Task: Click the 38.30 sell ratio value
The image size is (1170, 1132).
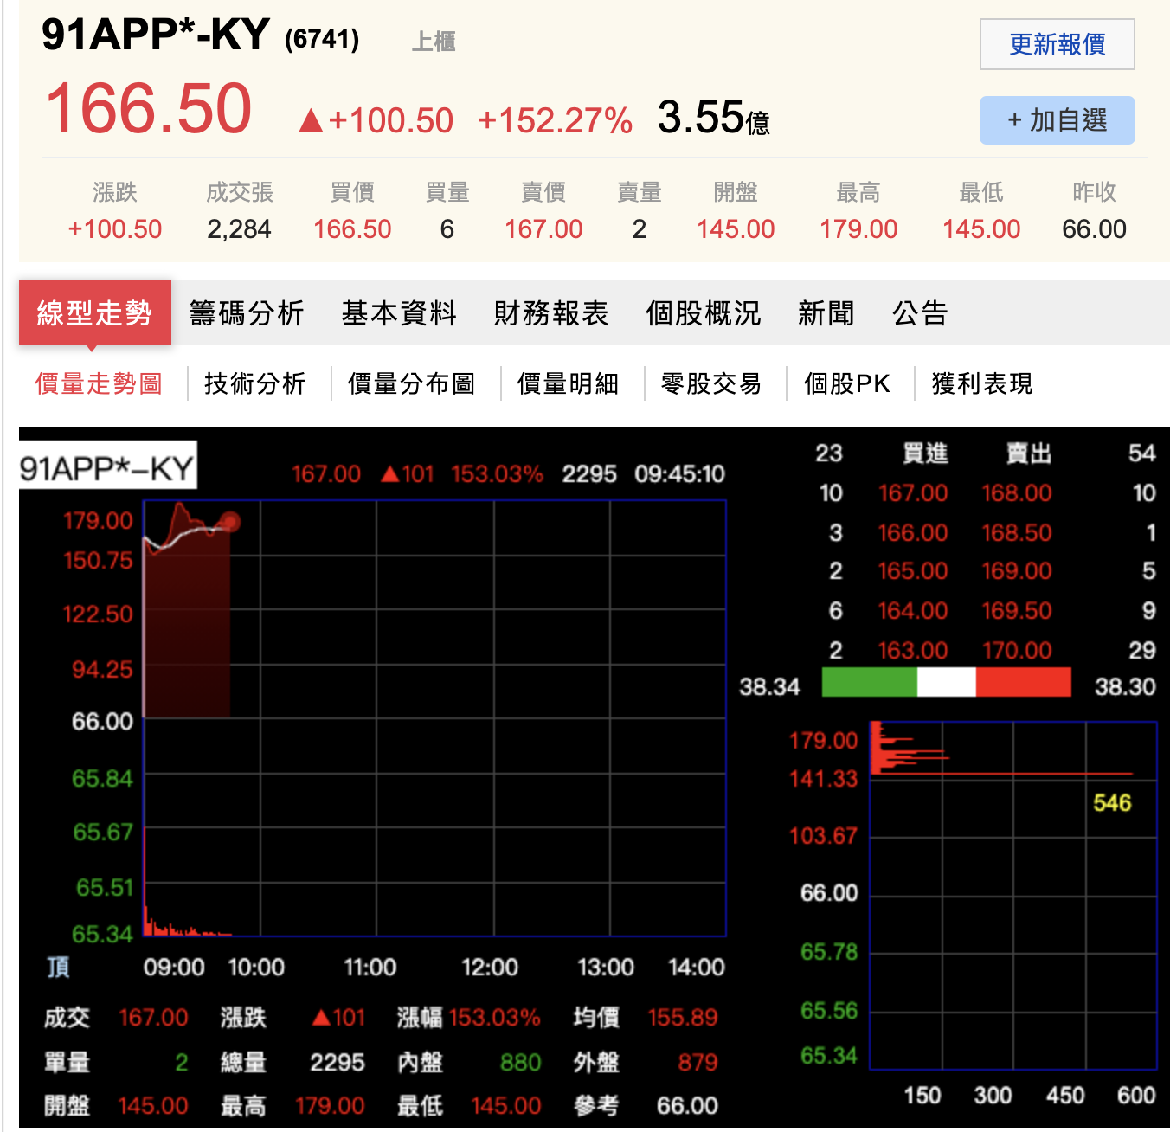Action: click(x=1125, y=687)
